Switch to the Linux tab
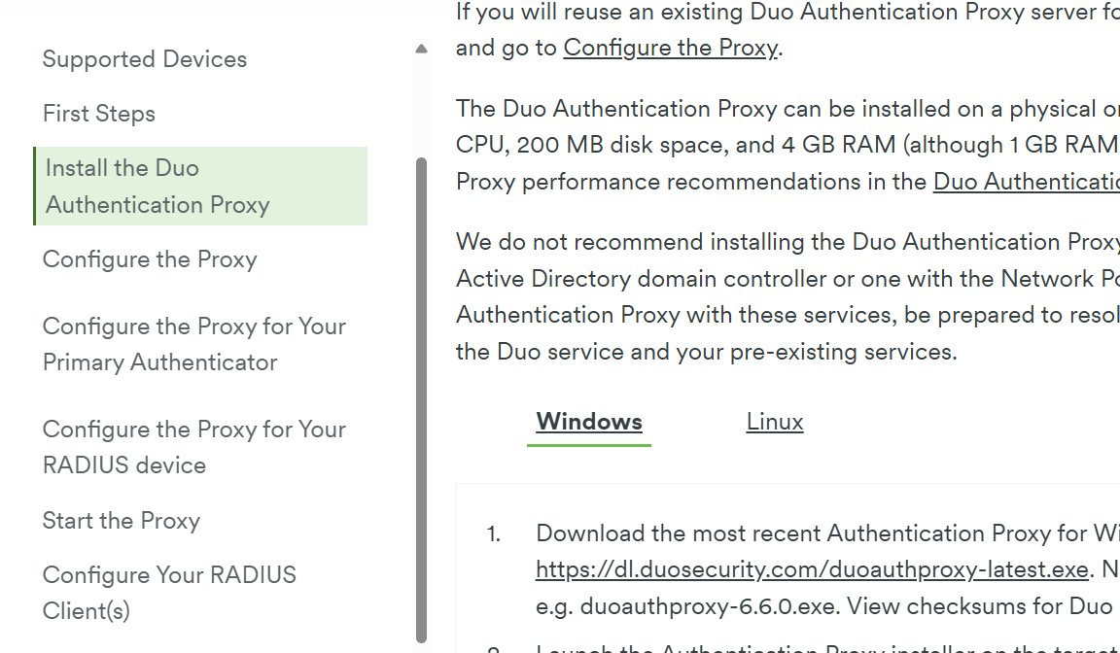The width and height of the screenshot is (1120, 653). (x=775, y=422)
